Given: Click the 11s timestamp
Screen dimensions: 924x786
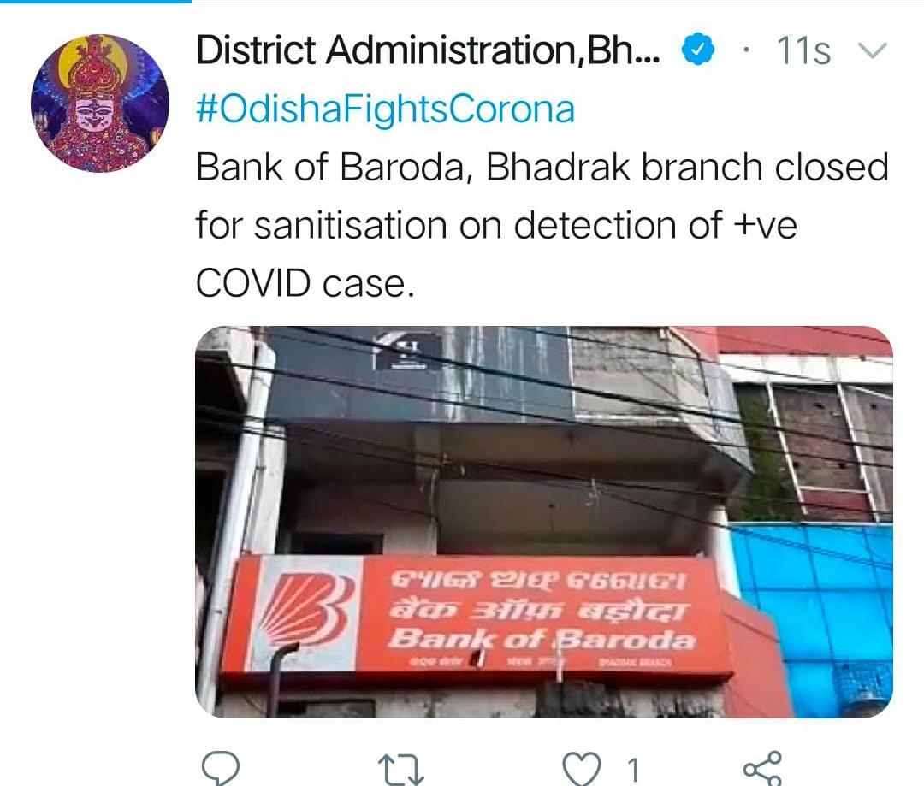Looking at the screenshot, I should point(803,51).
